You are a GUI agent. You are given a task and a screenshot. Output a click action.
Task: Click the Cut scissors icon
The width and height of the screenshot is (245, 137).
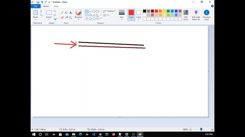point(41,11)
